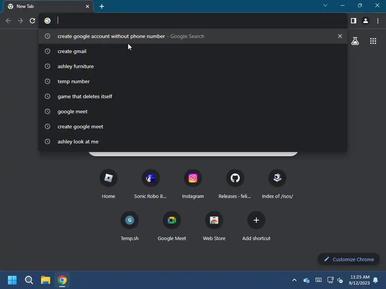
Task: Select the 'ashley look at me' suggestion
Action: (x=193, y=141)
